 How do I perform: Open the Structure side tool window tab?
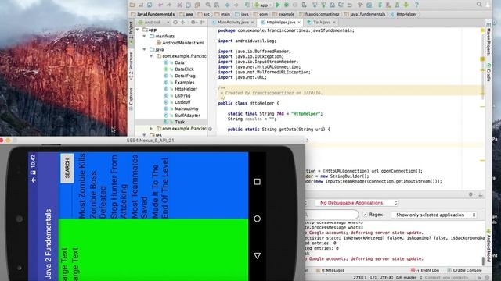coord(131,66)
